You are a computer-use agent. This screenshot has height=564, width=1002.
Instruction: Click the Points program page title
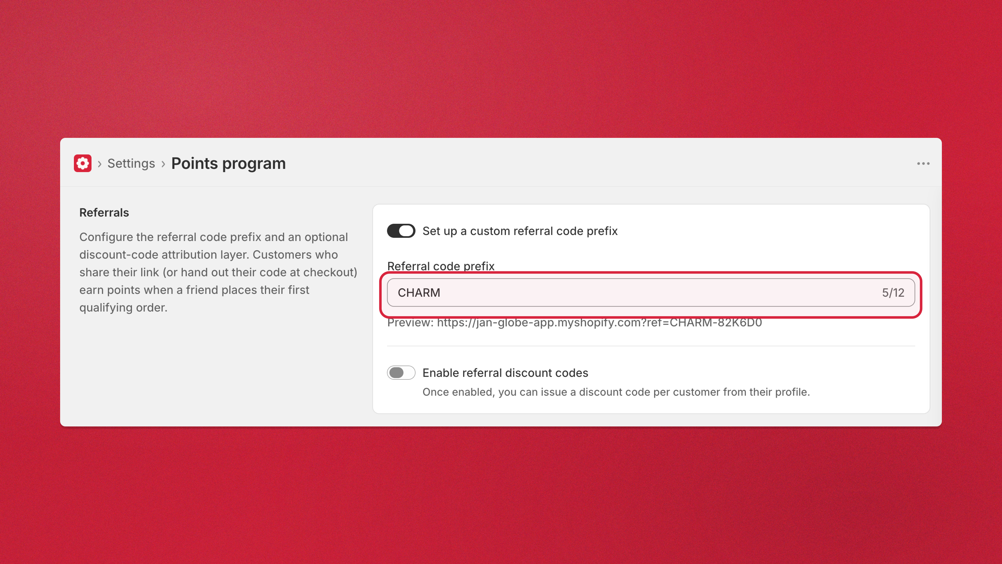tap(228, 164)
